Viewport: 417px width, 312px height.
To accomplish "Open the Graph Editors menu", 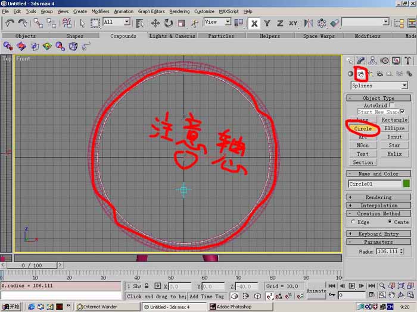I will (151, 12).
